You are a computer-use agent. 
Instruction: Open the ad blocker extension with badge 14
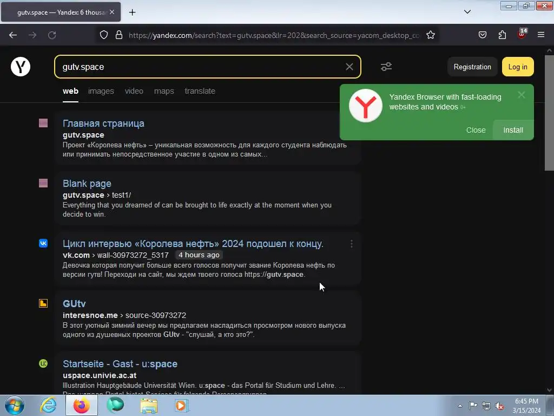[522, 34]
